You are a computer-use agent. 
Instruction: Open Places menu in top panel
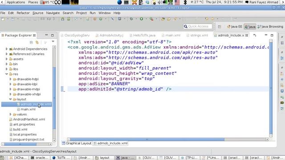[x=33, y=2]
